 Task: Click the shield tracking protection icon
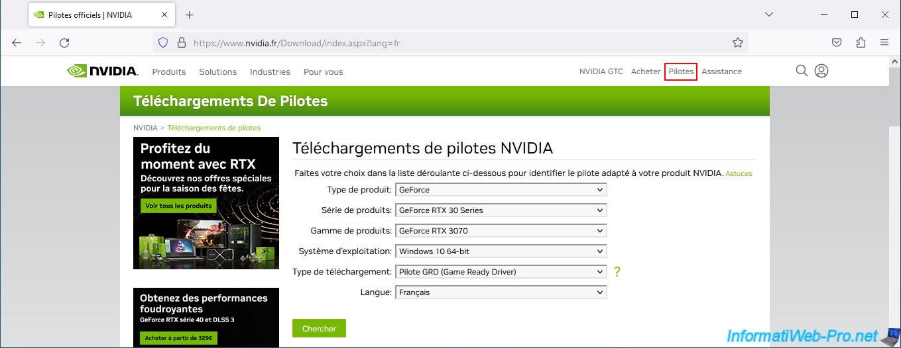163,43
